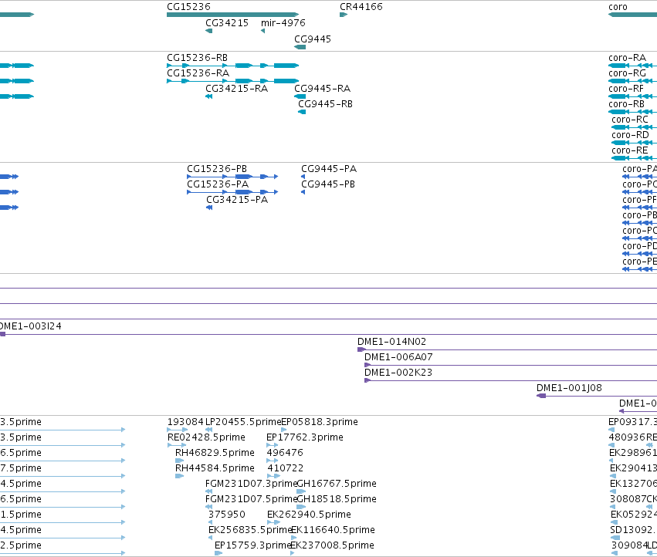Click the coro-RE transcript
Image resolution: width=657 pixels, height=557 pixels.
click(x=635, y=158)
